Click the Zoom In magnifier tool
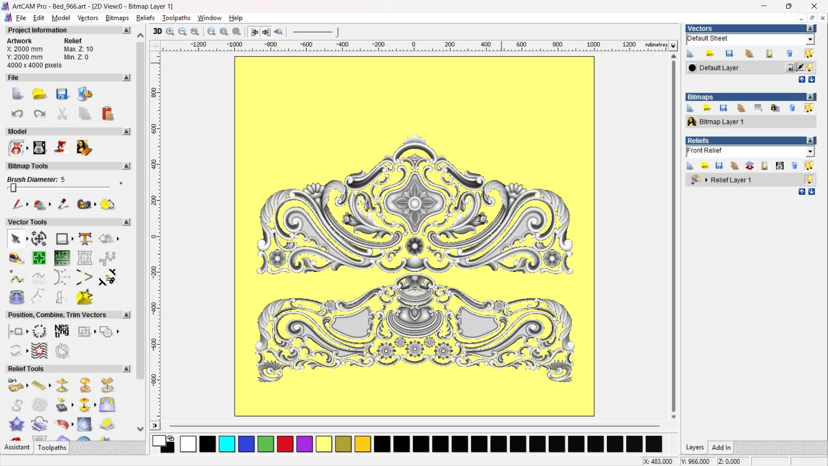 coord(170,31)
